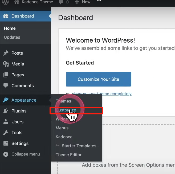Click the Customize Your Site button
The height and width of the screenshot is (174, 175).
coord(98,79)
